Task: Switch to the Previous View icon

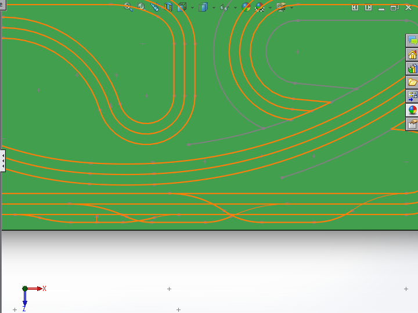Action: [x=155, y=7]
